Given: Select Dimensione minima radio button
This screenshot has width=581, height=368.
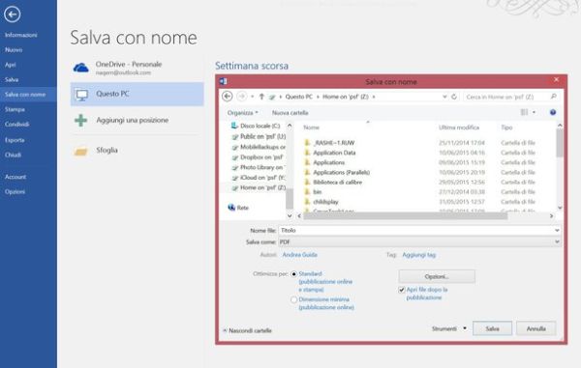Looking at the screenshot, I should (x=293, y=299).
